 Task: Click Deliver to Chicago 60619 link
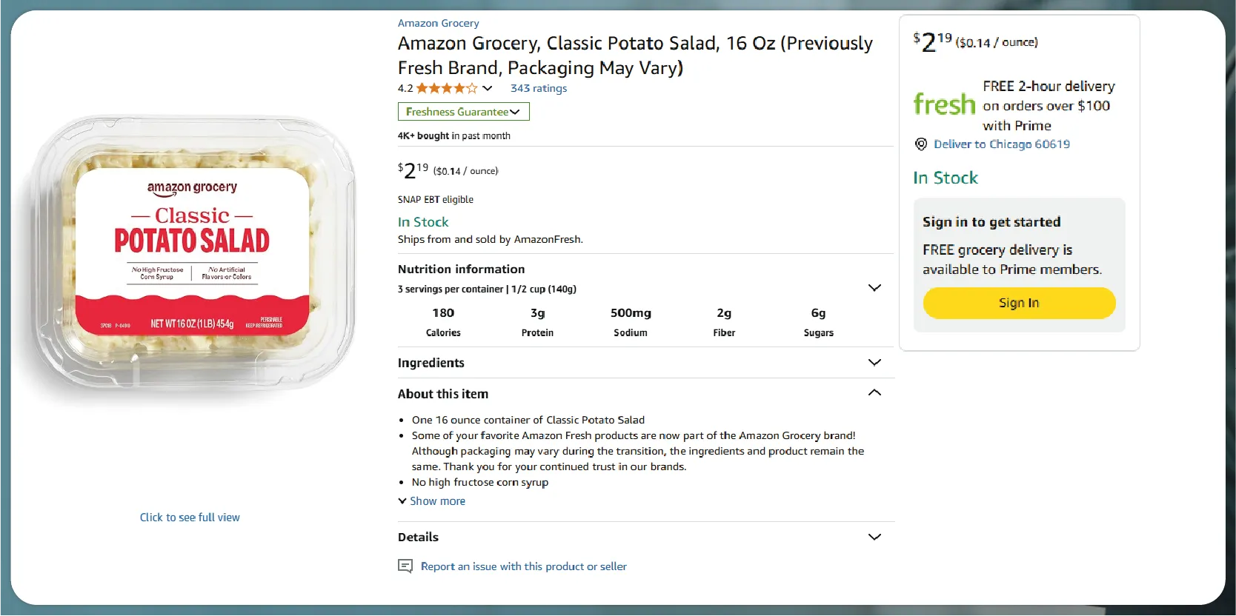[x=1002, y=144]
